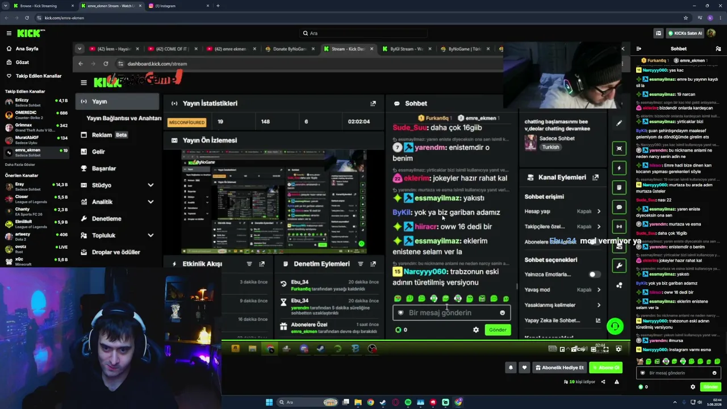The image size is (727, 409).
Task: Focus the Kick search field labeled Ara
Action: point(363,34)
